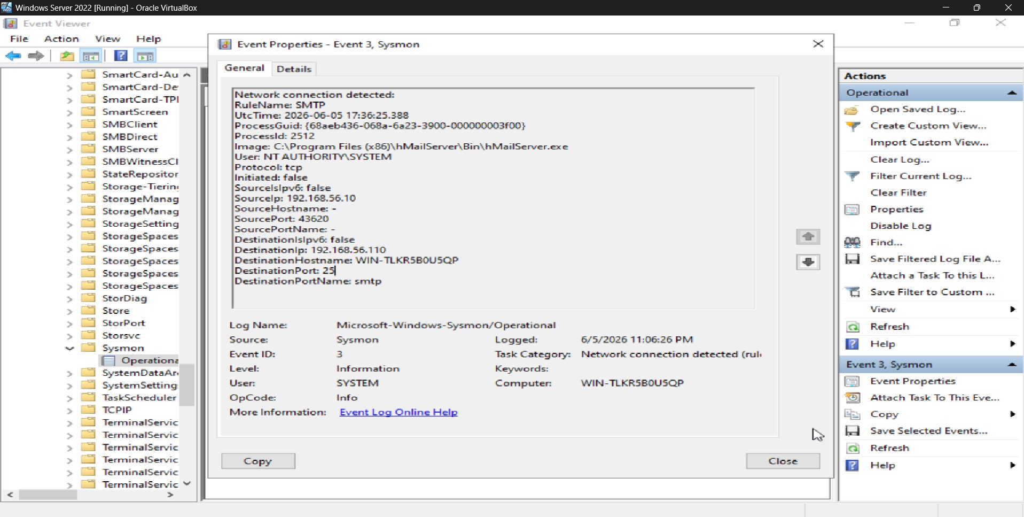Open the Action menu
Image resolution: width=1024 pixels, height=517 pixels.
point(61,39)
